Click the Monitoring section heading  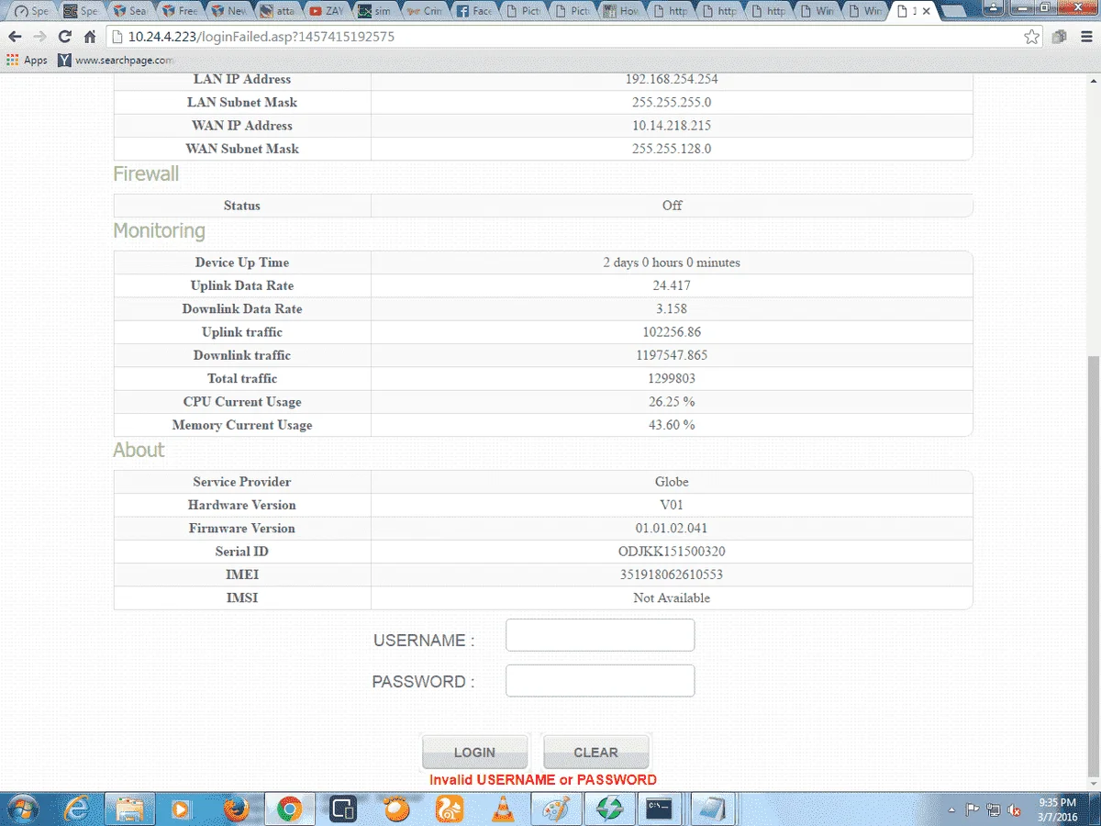[x=159, y=231]
